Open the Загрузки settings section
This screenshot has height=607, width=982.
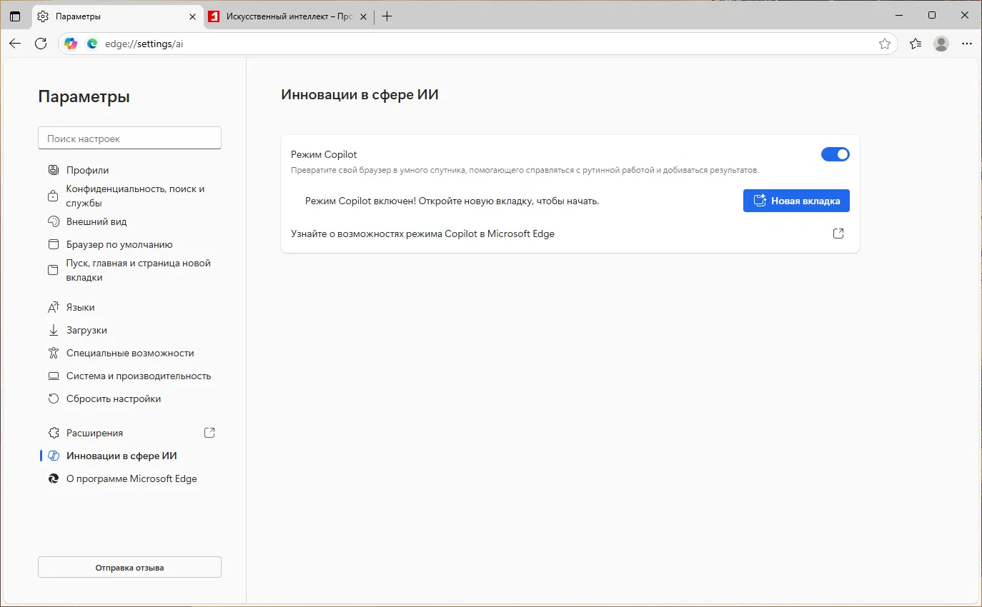[86, 330]
